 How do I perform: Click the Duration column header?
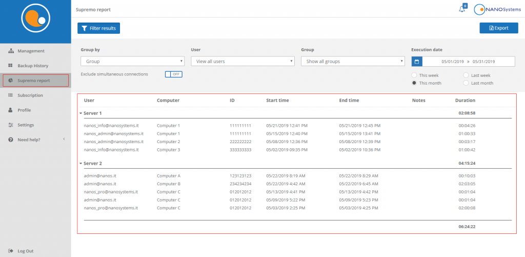(465, 100)
